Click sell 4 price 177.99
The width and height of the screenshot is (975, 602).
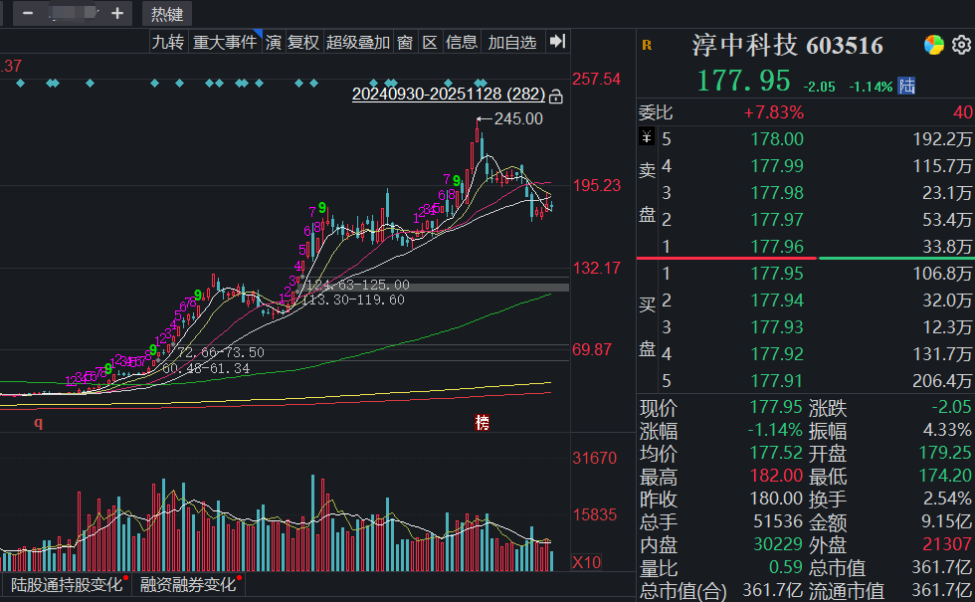click(x=777, y=166)
